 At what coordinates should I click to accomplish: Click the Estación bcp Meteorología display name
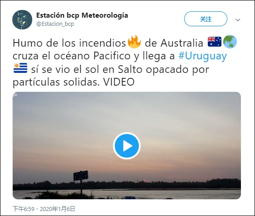[x=82, y=15]
